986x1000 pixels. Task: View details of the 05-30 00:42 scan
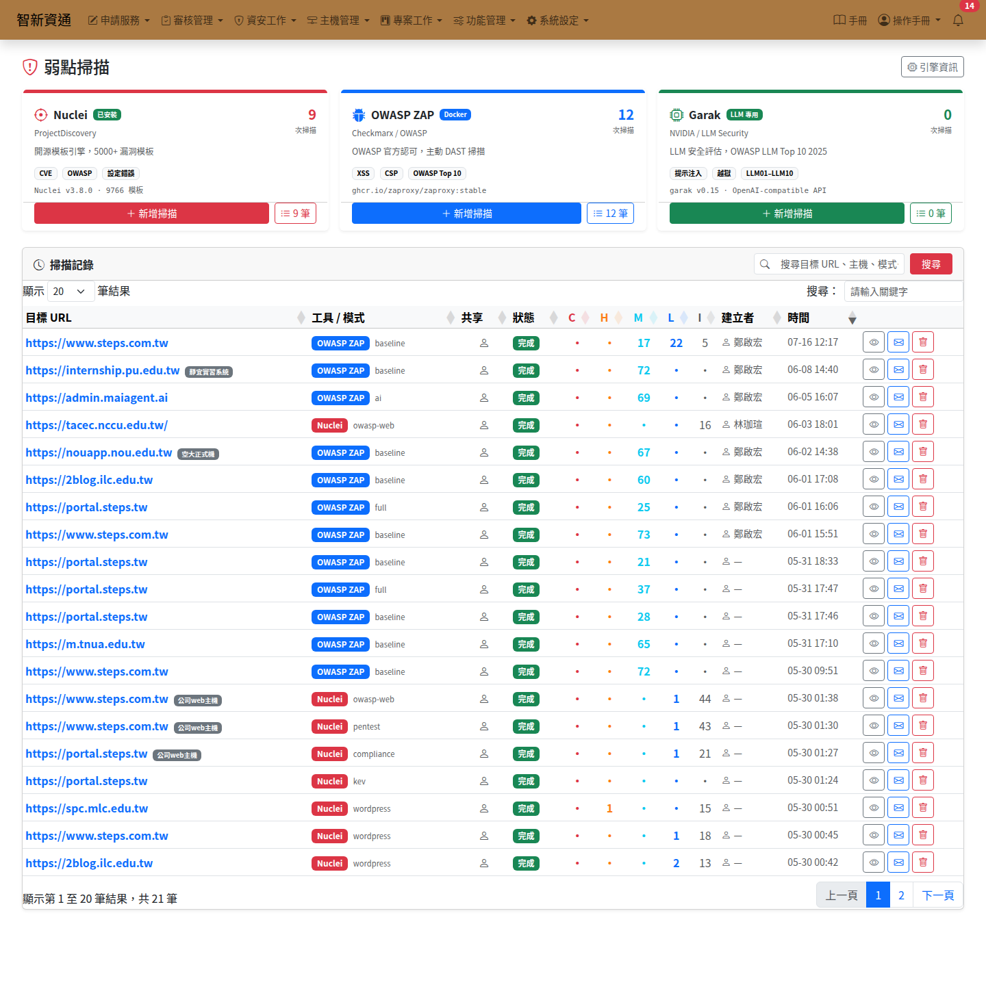(874, 862)
